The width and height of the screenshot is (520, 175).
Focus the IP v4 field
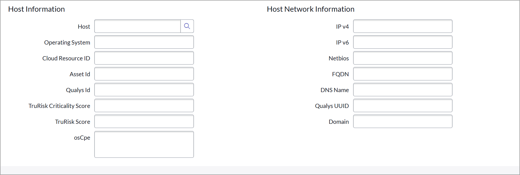coord(403,26)
